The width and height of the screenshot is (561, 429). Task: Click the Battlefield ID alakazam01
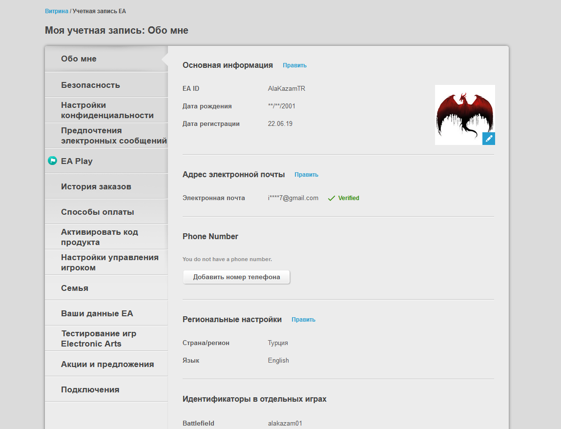[x=285, y=423]
